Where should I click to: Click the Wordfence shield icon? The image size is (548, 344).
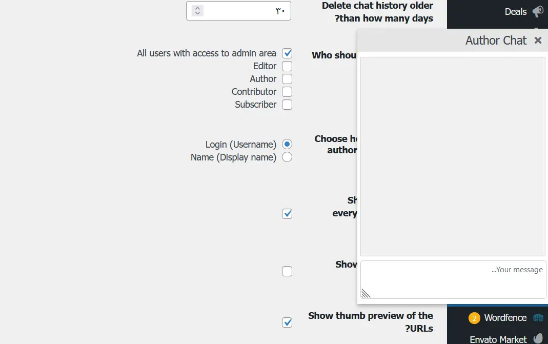point(538,318)
